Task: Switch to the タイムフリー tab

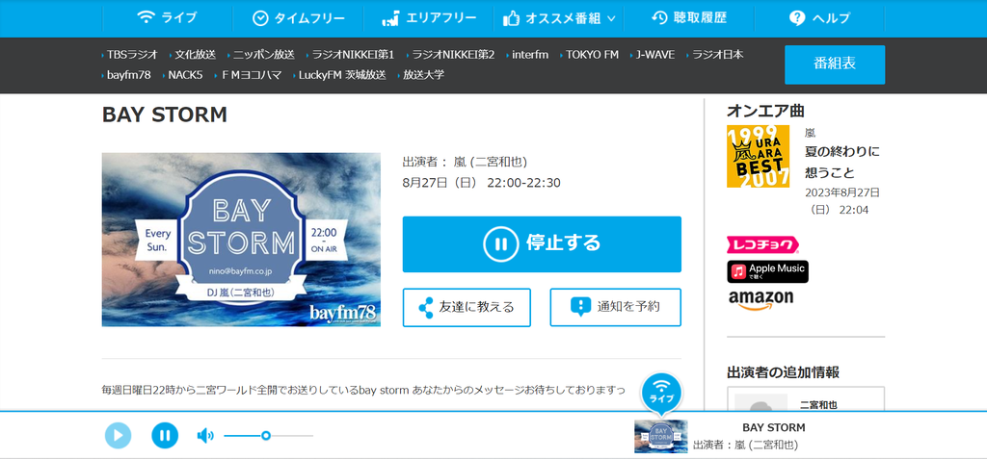Action: point(299,18)
